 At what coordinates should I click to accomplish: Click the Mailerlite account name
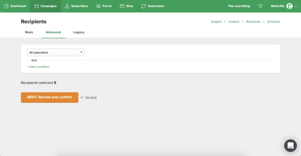coord(277,6)
